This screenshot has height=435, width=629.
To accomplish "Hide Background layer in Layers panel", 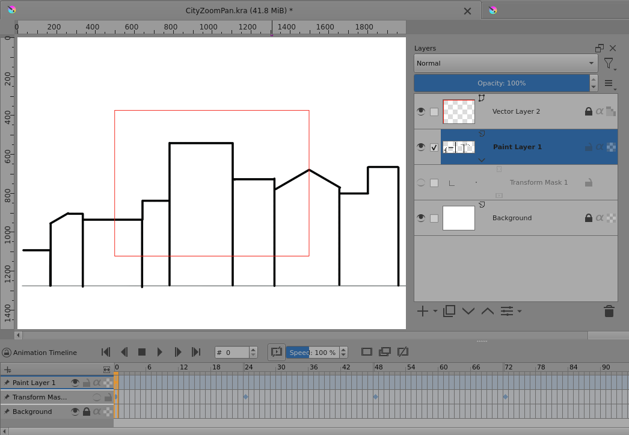I will pos(421,218).
